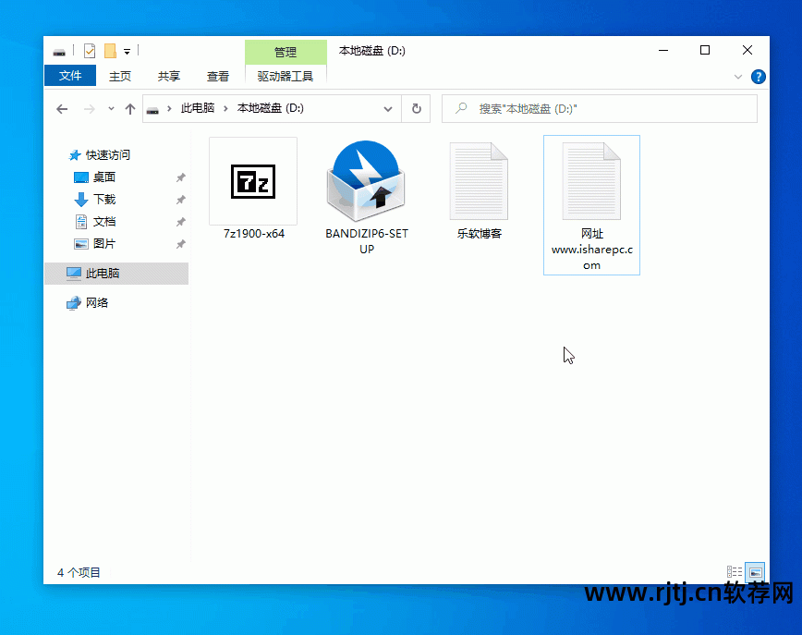The image size is (802, 635).
Task: Open the 驱动器工具 ribbon tab
Action: 286,76
